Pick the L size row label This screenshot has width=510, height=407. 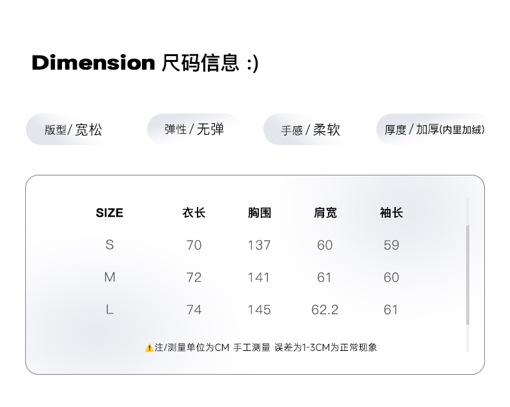click(109, 310)
